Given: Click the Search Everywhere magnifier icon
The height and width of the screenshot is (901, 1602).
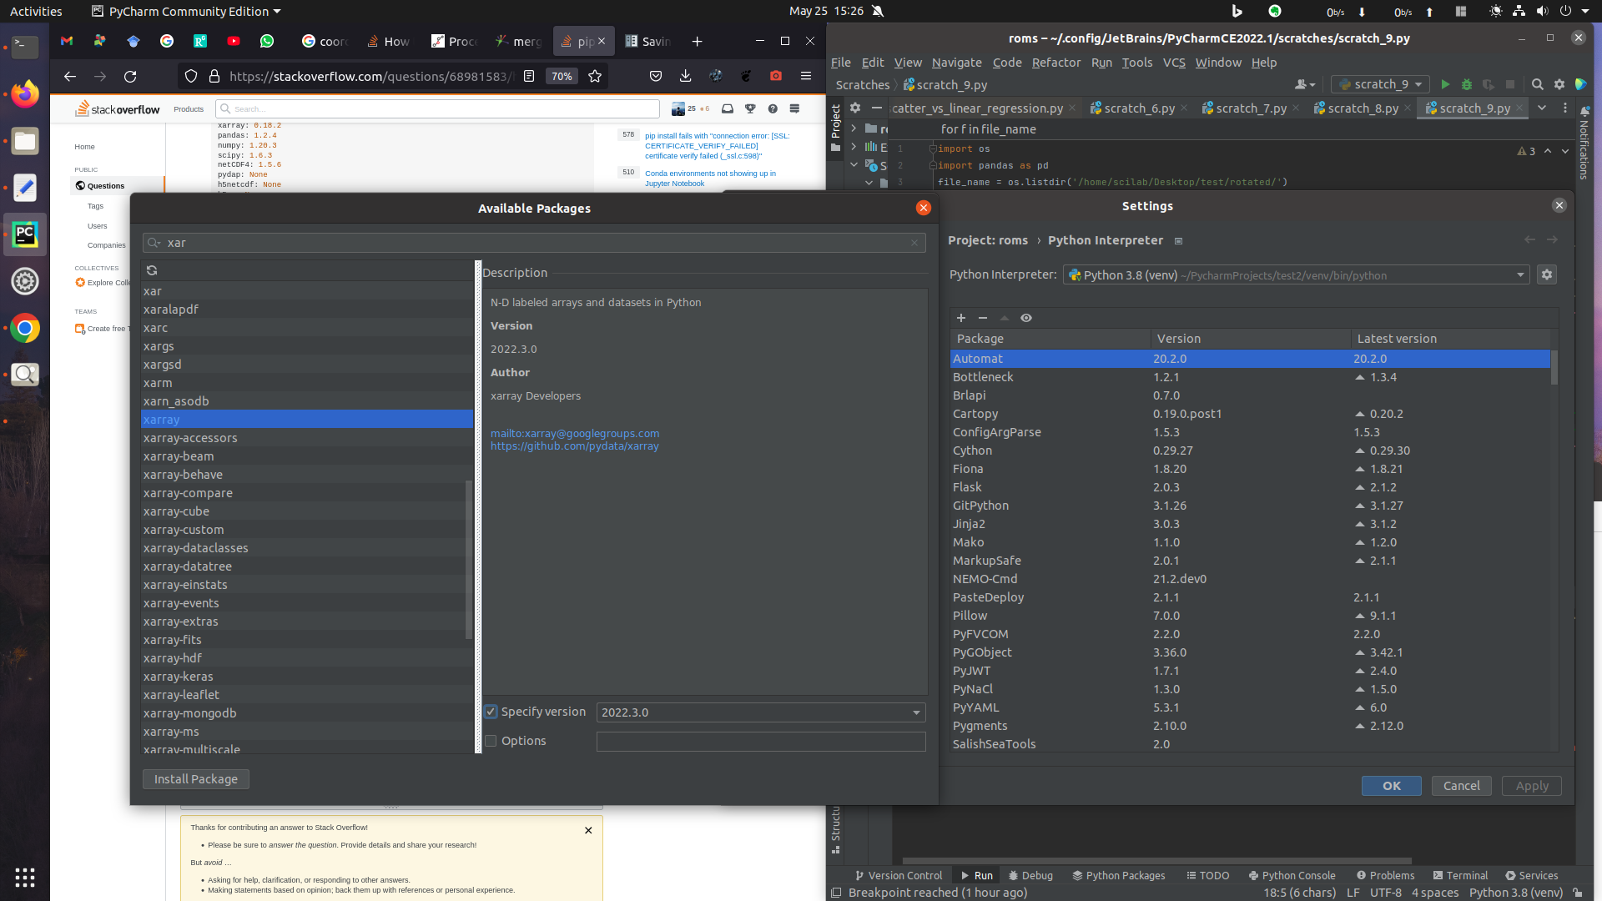Looking at the screenshot, I should (1537, 84).
